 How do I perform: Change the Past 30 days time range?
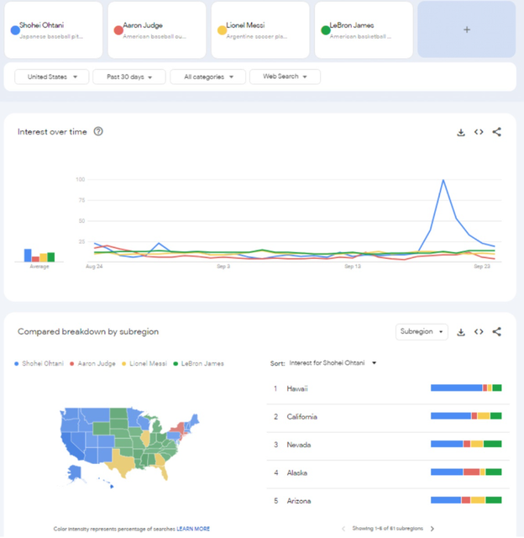tap(129, 76)
